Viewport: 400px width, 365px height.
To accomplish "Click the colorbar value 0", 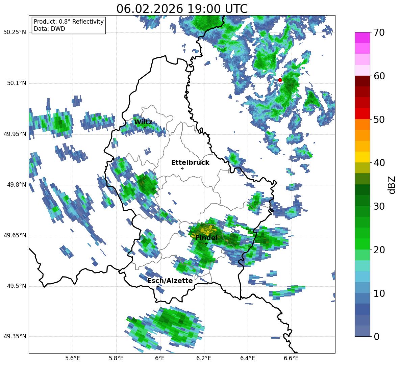I will click(x=376, y=336).
